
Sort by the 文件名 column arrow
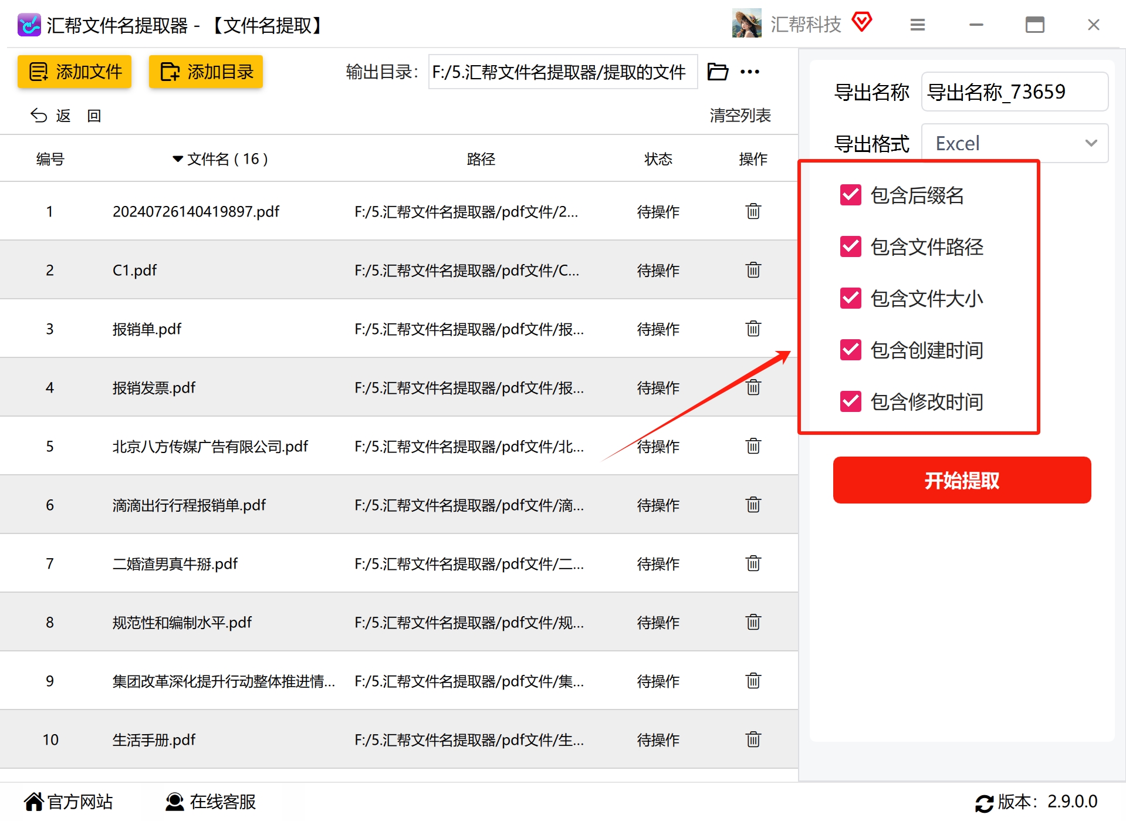(177, 159)
